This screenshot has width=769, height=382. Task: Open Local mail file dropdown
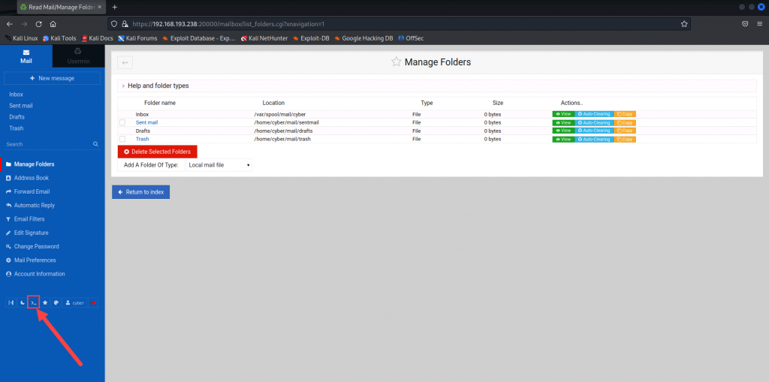[219, 165]
